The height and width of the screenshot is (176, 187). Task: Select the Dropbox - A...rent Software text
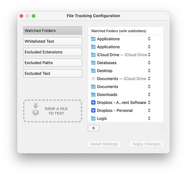click(121, 102)
